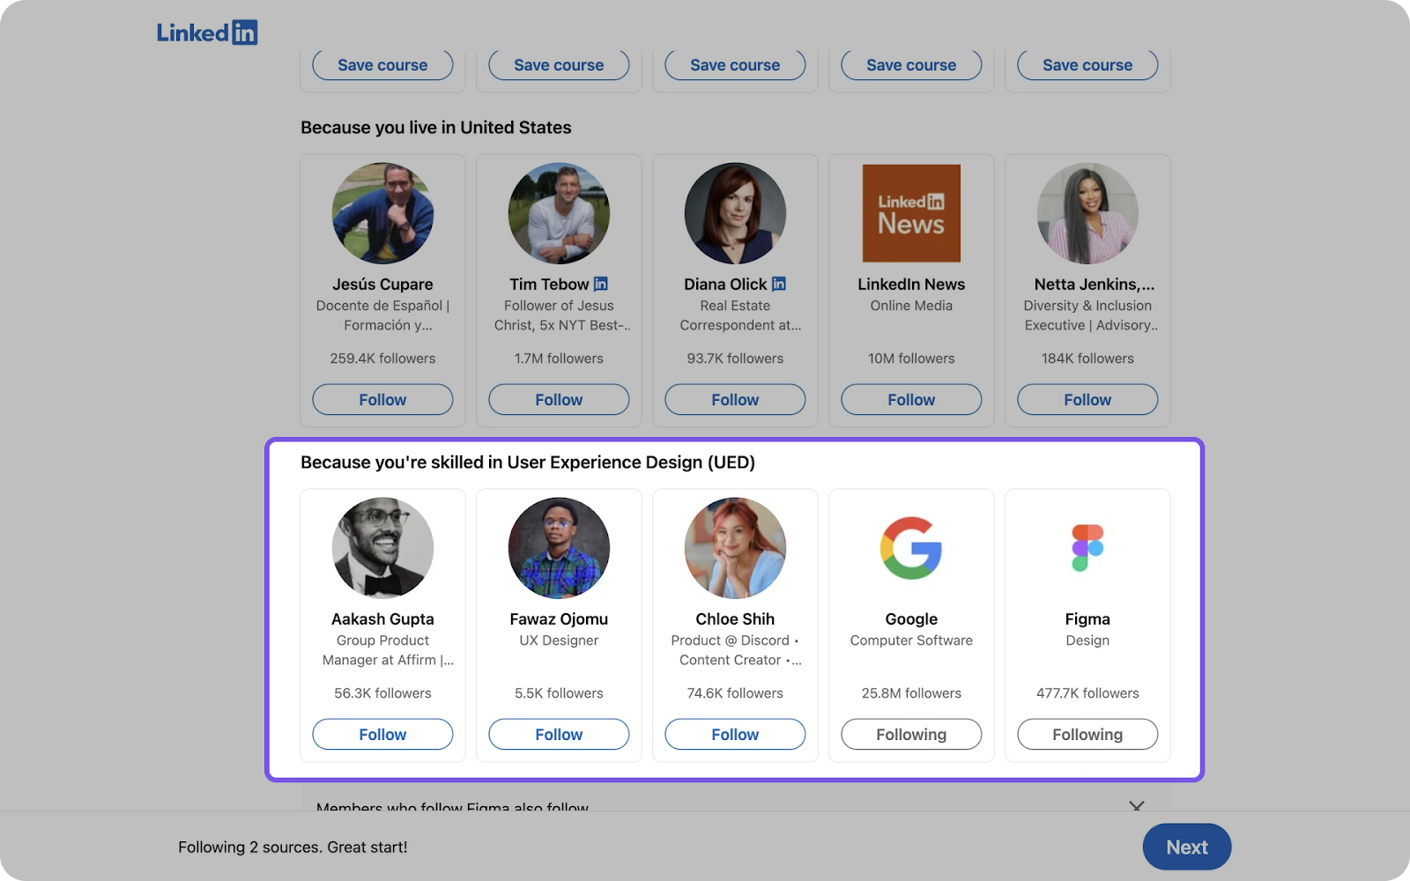
Task: Follow Aakash Gupta
Action: click(382, 734)
